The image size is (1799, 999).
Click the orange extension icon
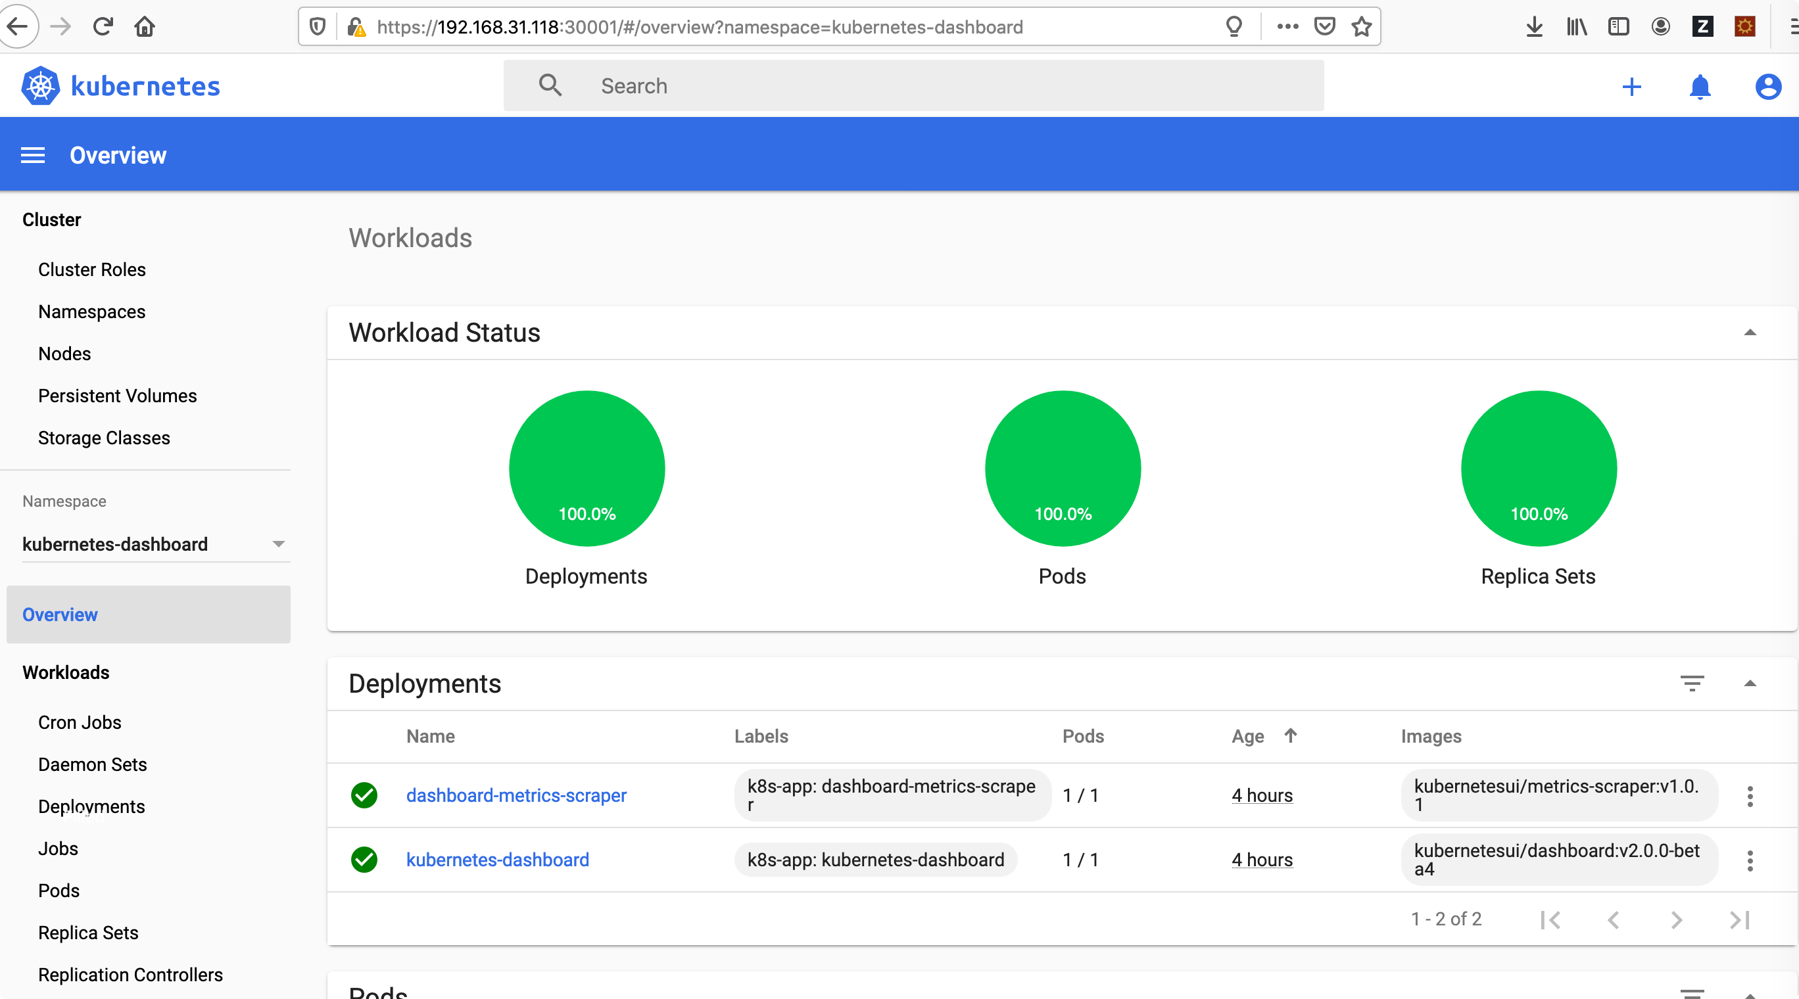(1744, 26)
